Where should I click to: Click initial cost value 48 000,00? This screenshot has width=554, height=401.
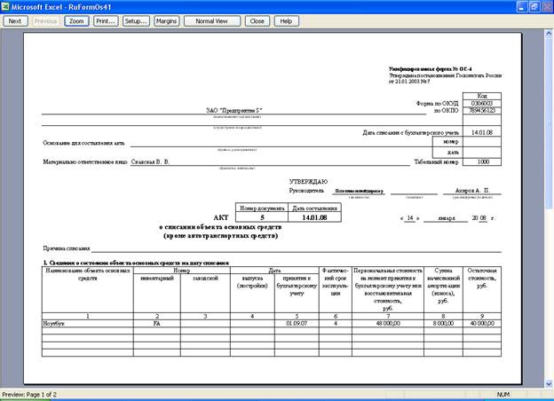coord(388,323)
